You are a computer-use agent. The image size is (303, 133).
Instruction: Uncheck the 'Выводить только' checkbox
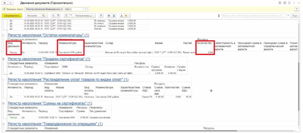click(4, 9)
